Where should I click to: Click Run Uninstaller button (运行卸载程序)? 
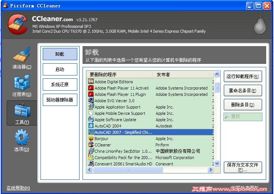243,76
